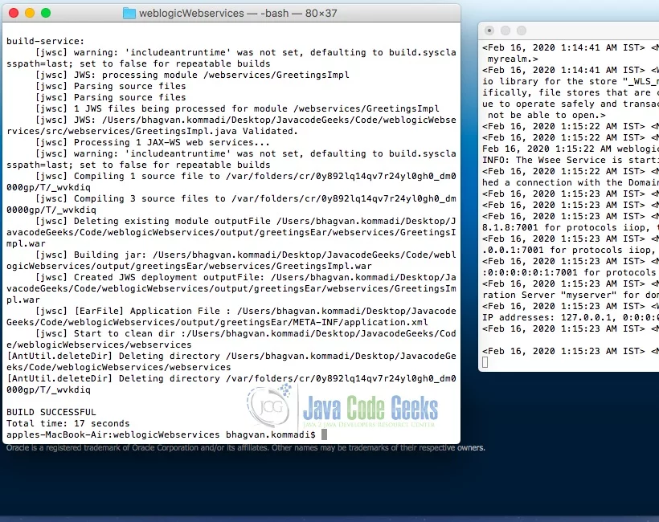The width and height of the screenshot is (659, 522).
Task: Click 'Processing 1 JAX-WS web services...' line
Action: pyautogui.click(x=153, y=142)
